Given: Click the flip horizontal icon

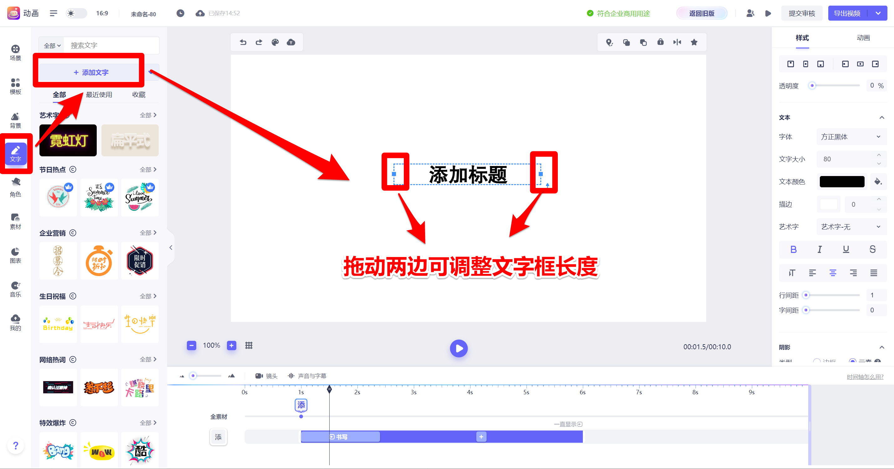Looking at the screenshot, I should coord(677,42).
